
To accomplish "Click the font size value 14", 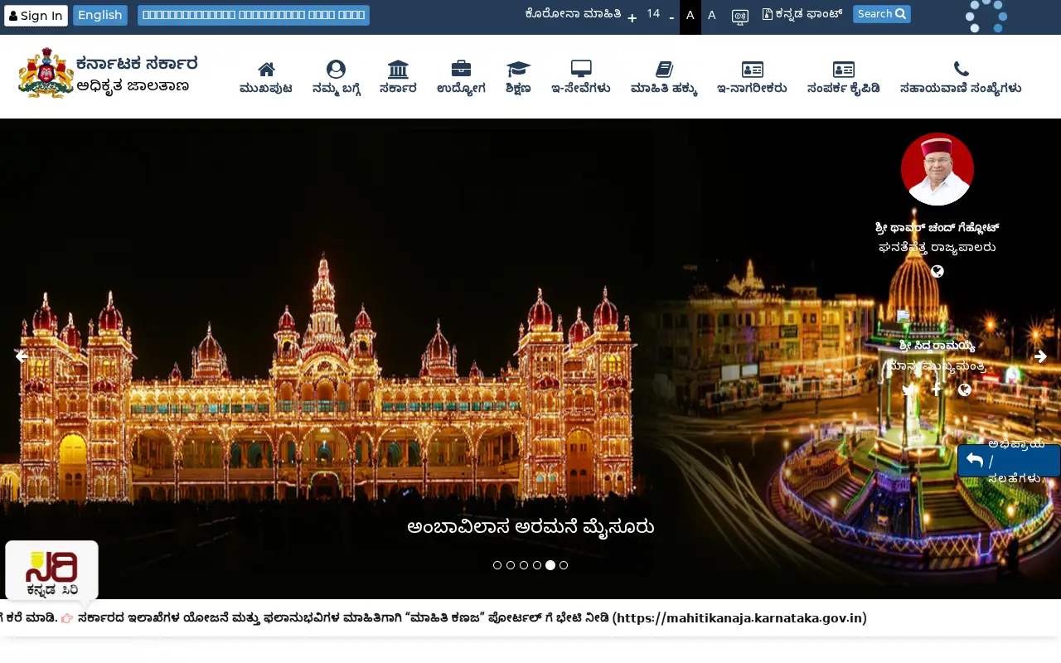I will (653, 14).
